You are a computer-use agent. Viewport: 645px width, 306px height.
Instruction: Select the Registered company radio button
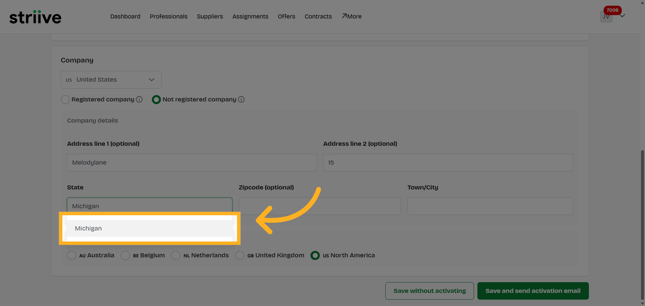[x=65, y=100]
